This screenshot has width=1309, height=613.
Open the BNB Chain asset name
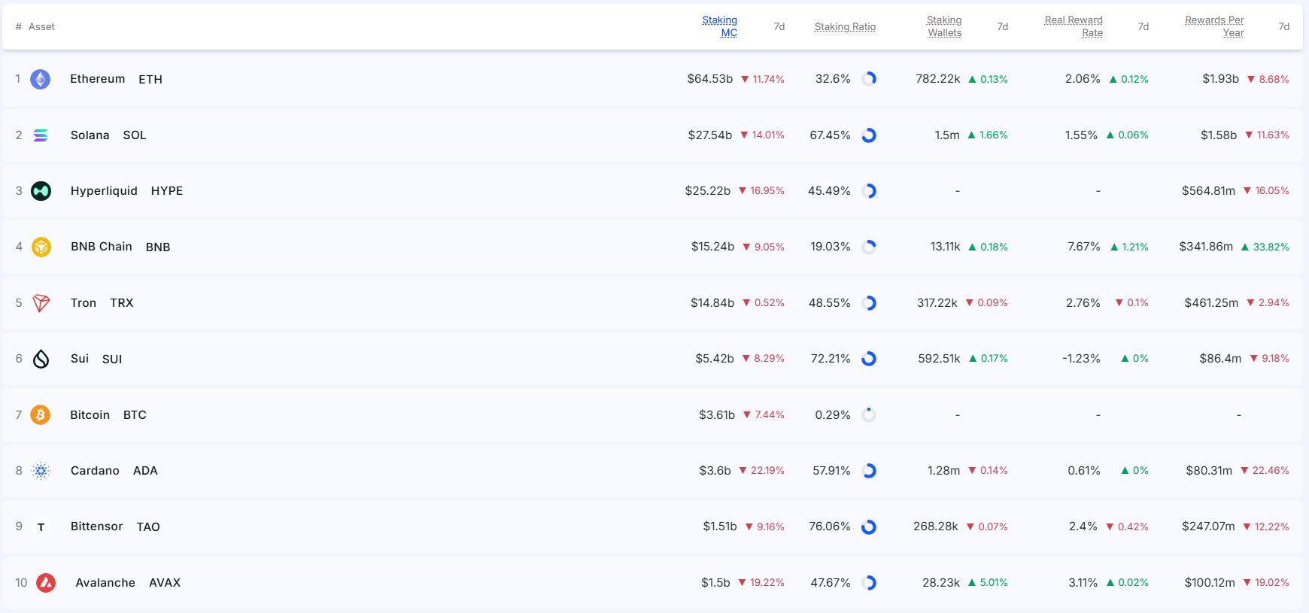click(x=102, y=247)
